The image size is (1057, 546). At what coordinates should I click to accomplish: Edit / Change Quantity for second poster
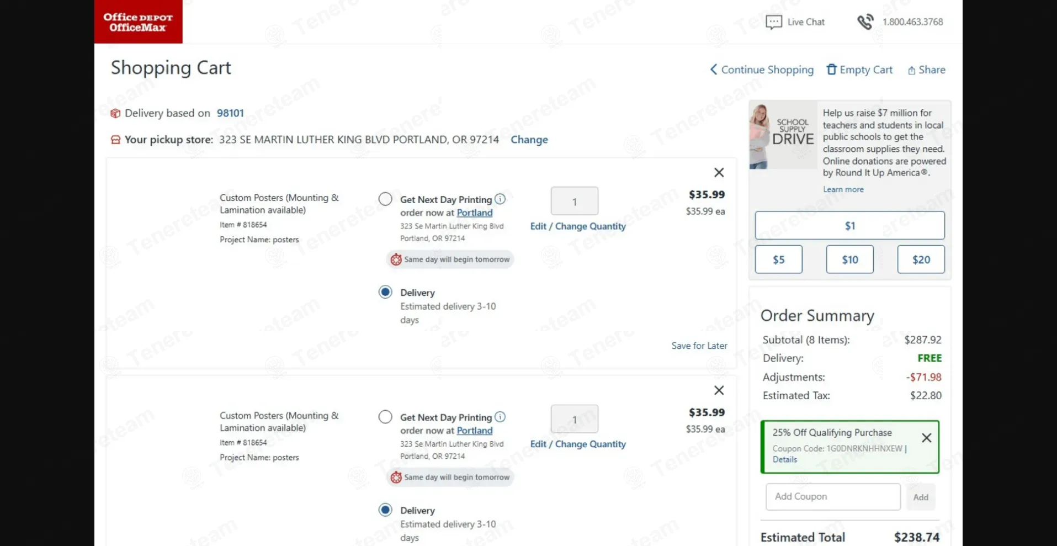point(578,444)
